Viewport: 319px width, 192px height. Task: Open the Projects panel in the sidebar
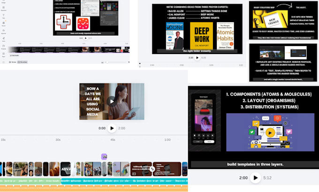pos(4,47)
